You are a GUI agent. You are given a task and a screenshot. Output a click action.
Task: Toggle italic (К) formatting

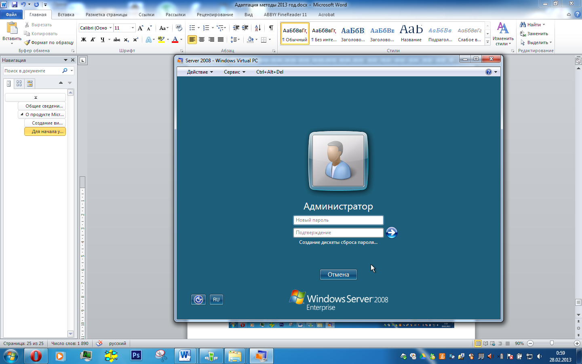[93, 40]
